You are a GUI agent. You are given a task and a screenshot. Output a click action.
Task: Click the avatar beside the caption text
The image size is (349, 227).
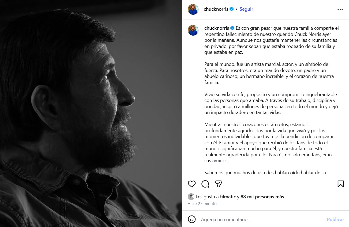pyautogui.click(x=193, y=30)
